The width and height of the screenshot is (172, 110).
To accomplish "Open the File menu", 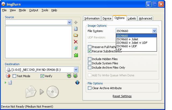I will pos(4,10).
